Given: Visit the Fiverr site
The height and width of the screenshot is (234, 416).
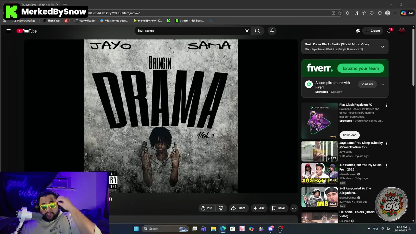Looking at the screenshot, I should coord(368,84).
